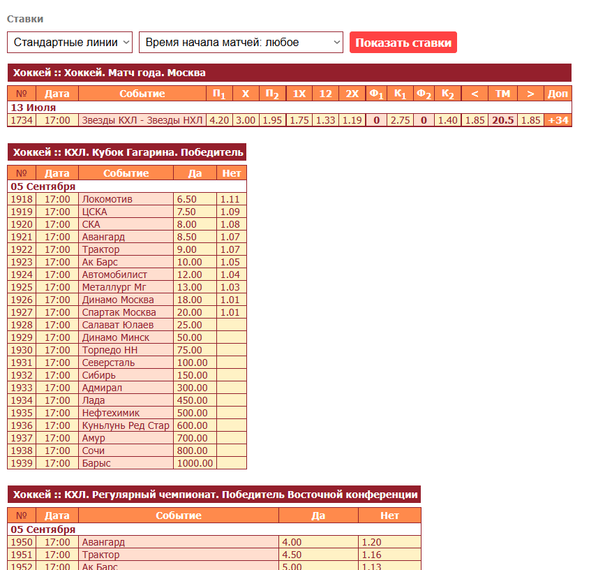Select the Хоккей. Матч года. Москва section header
The image size is (612, 570).
pos(289,73)
